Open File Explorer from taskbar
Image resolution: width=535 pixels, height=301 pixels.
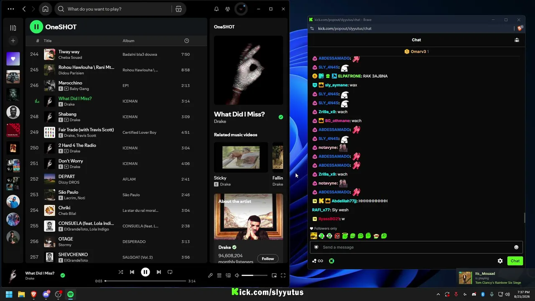(21, 294)
